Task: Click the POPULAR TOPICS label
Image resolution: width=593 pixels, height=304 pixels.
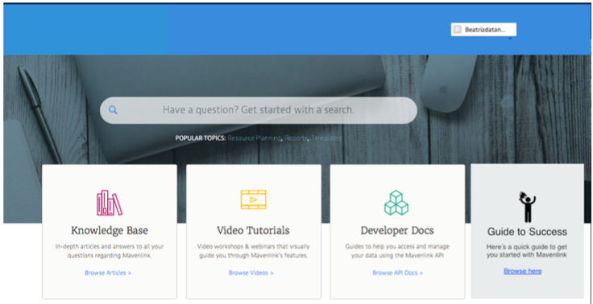Action: 201,138
